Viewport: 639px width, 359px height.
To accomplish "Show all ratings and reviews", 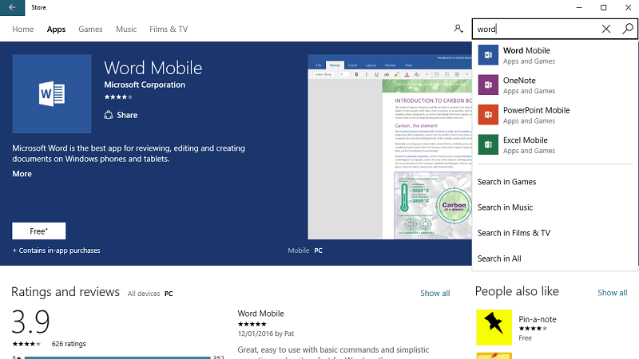I will (435, 293).
